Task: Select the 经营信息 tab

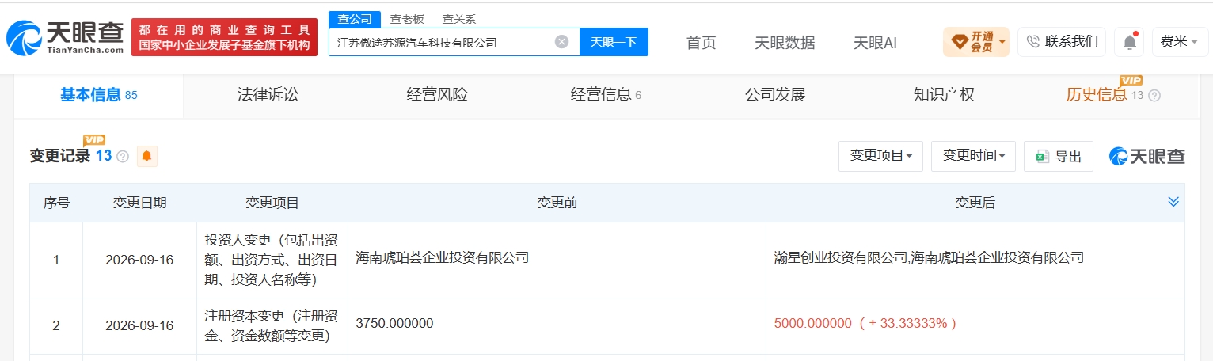Action: click(x=606, y=95)
